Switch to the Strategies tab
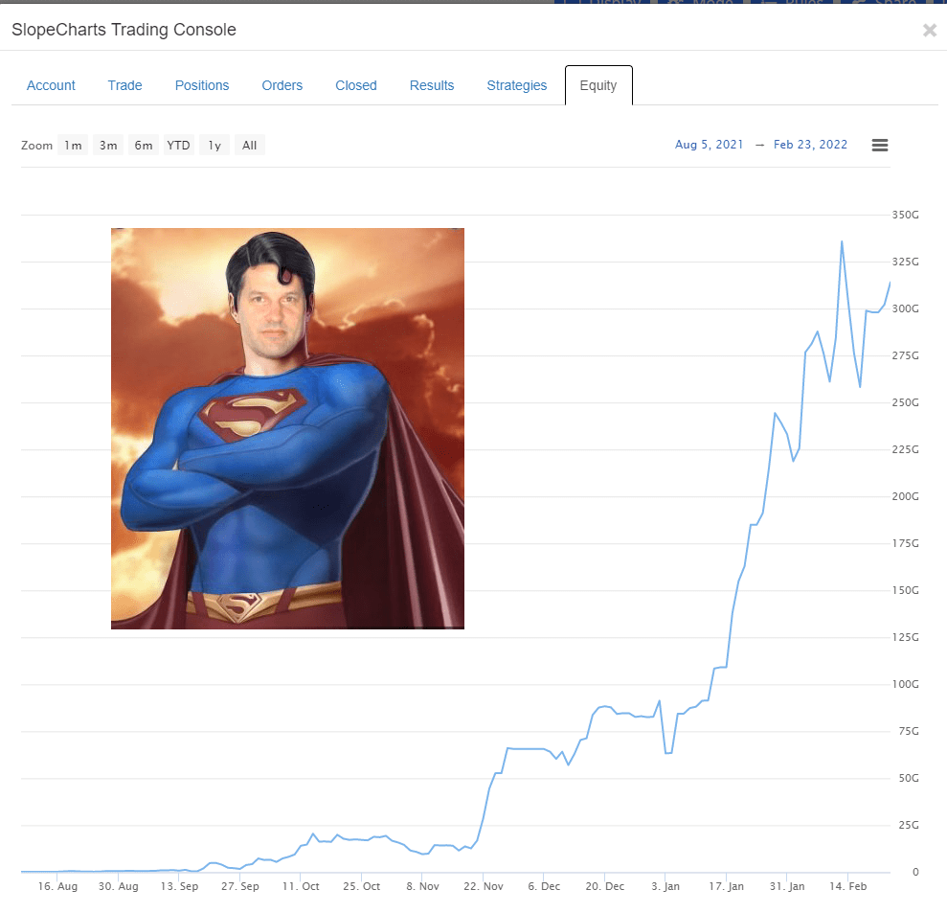Screen dimensions: 947x913 click(x=517, y=85)
